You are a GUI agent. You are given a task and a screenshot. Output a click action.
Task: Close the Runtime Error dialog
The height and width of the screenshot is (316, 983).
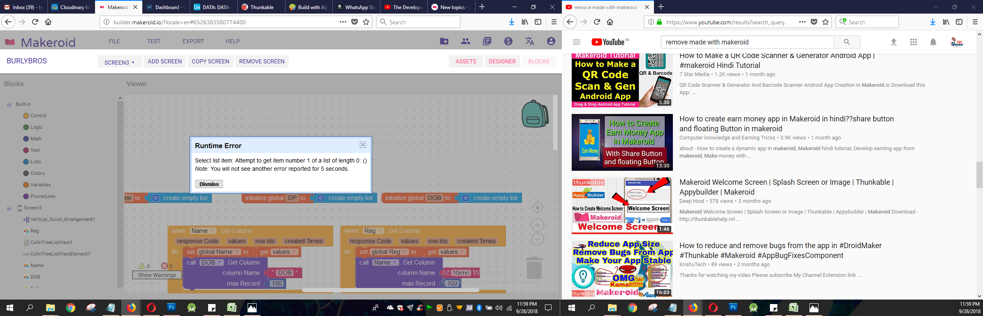(363, 145)
